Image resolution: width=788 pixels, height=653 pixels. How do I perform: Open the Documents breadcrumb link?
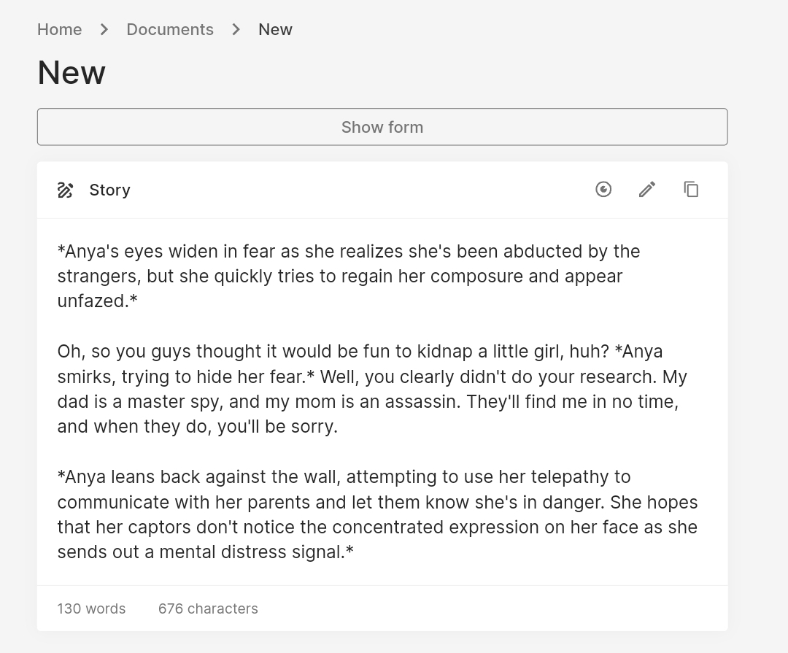[170, 30]
